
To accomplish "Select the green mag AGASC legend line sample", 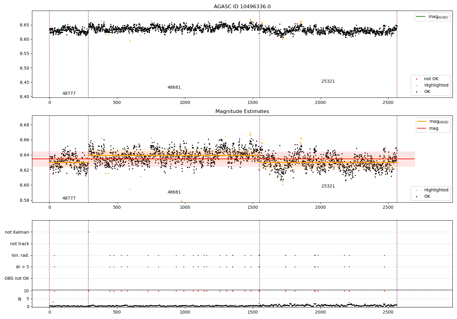I will click(x=421, y=16).
